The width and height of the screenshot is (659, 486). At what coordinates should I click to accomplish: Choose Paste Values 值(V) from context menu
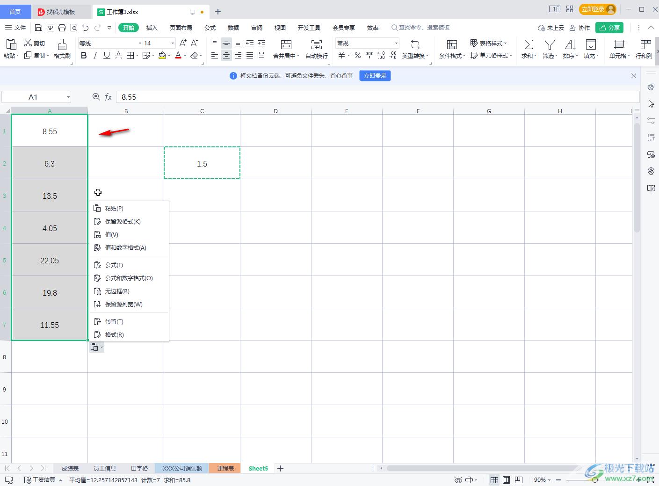[129, 234]
